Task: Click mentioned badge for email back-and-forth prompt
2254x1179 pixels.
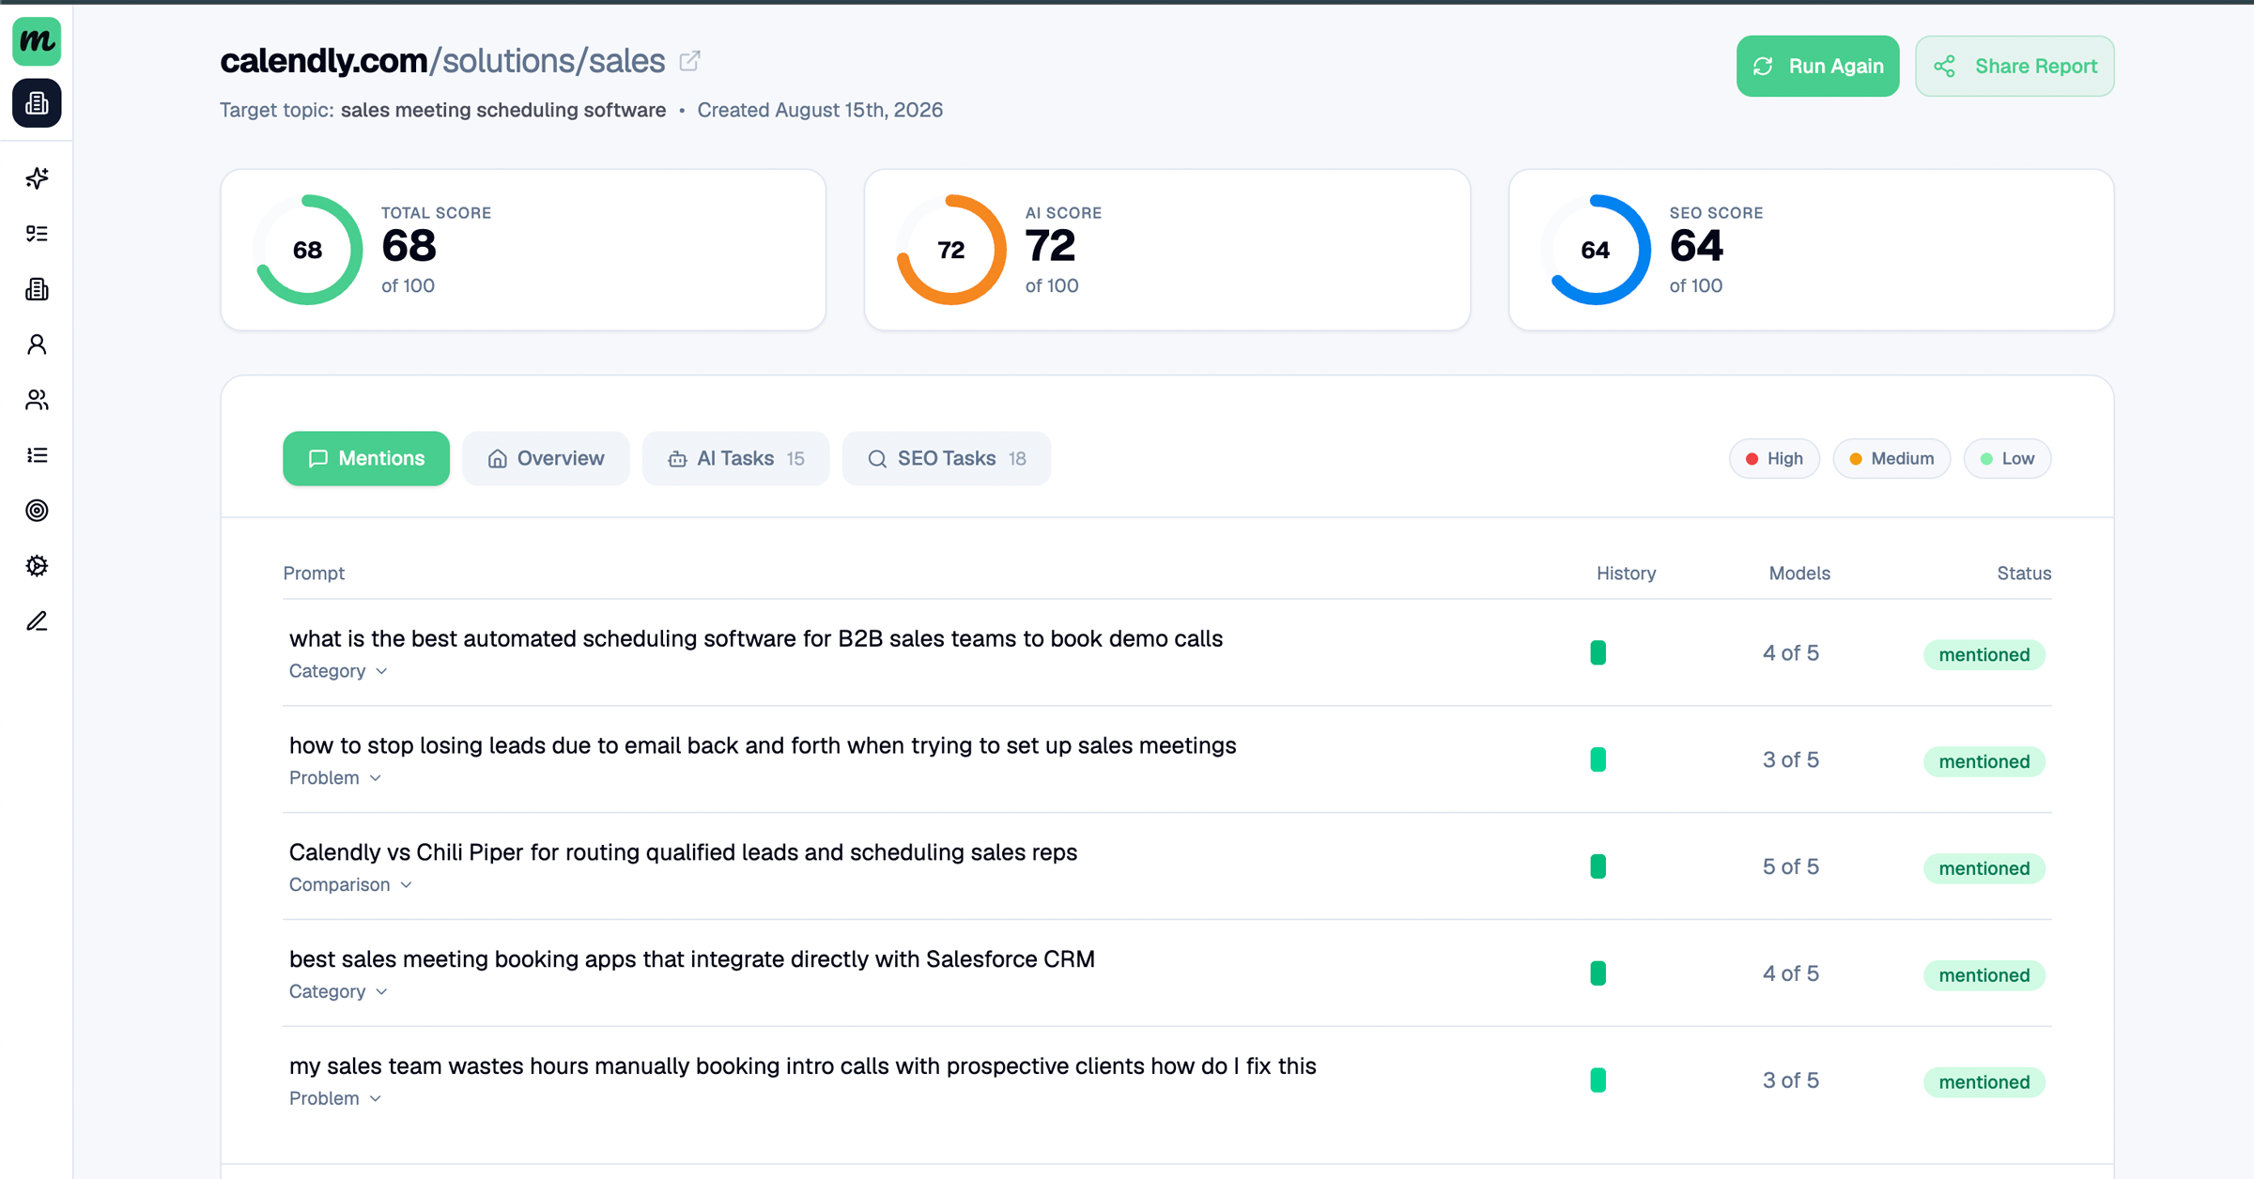Action: 1984,762
